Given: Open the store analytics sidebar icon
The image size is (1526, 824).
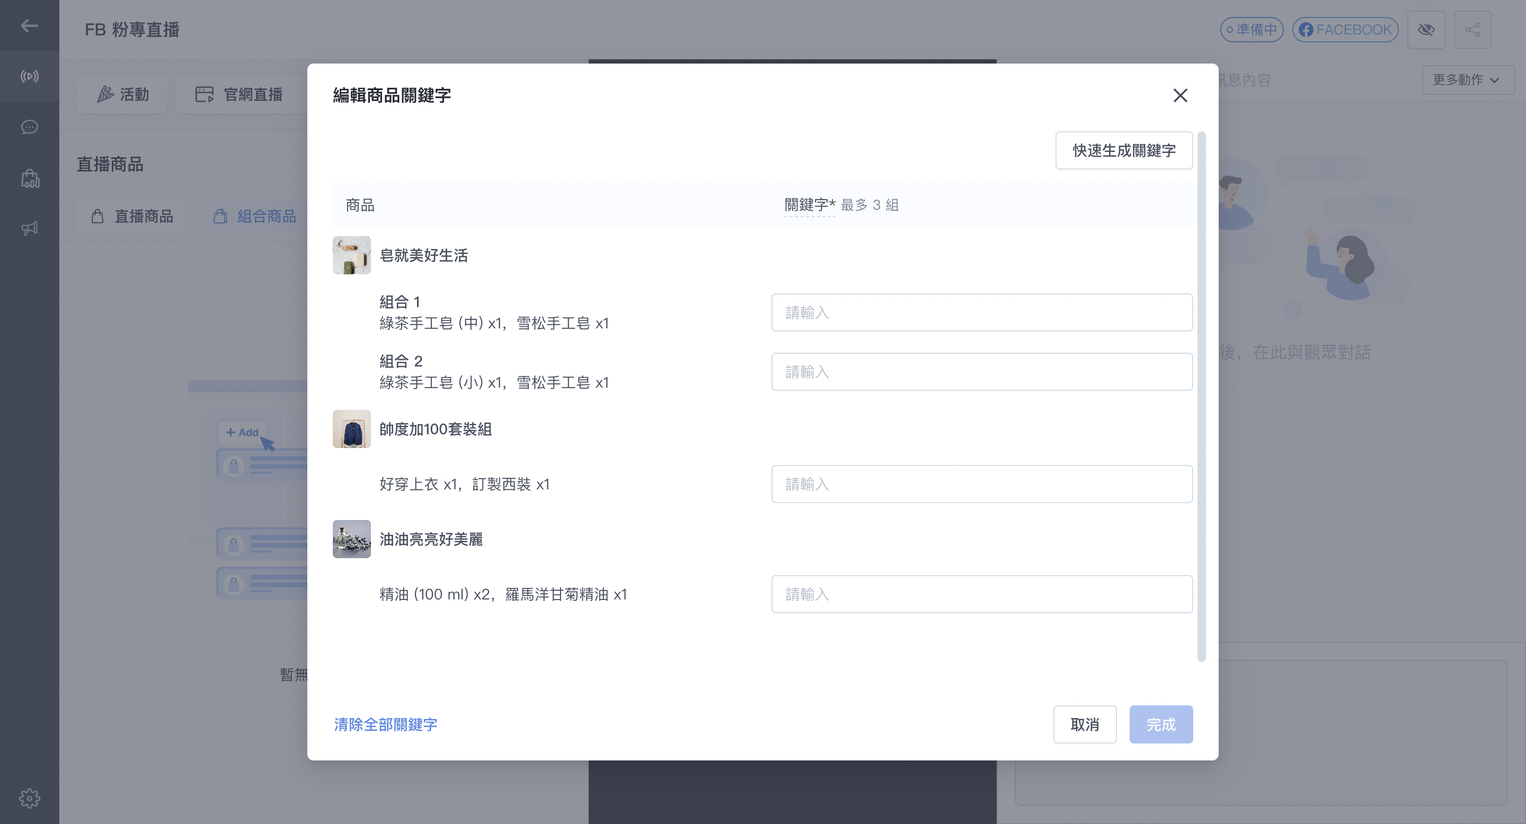Looking at the screenshot, I should coord(30,178).
